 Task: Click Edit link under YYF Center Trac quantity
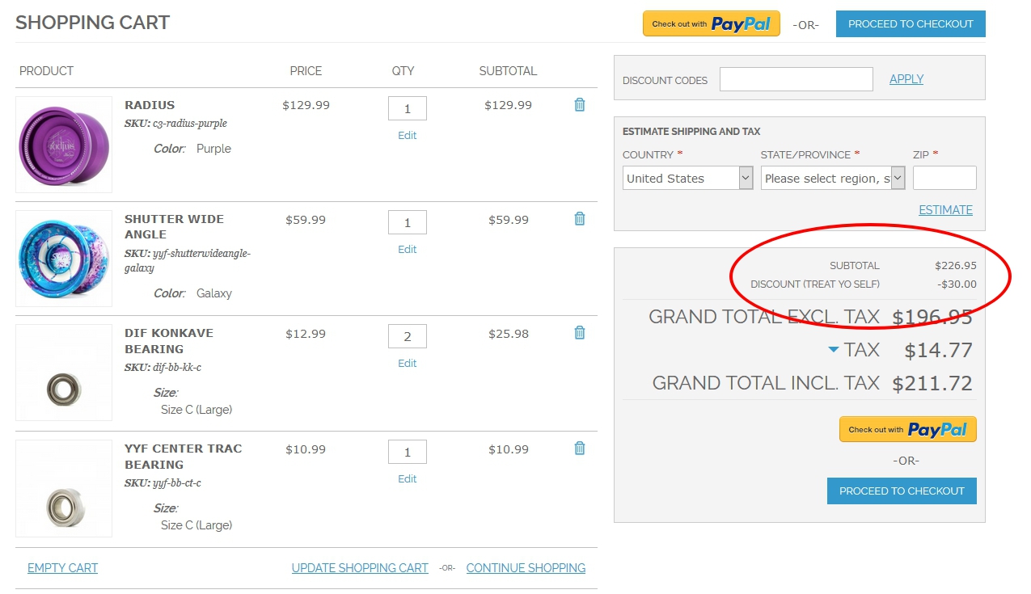click(x=408, y=479)
